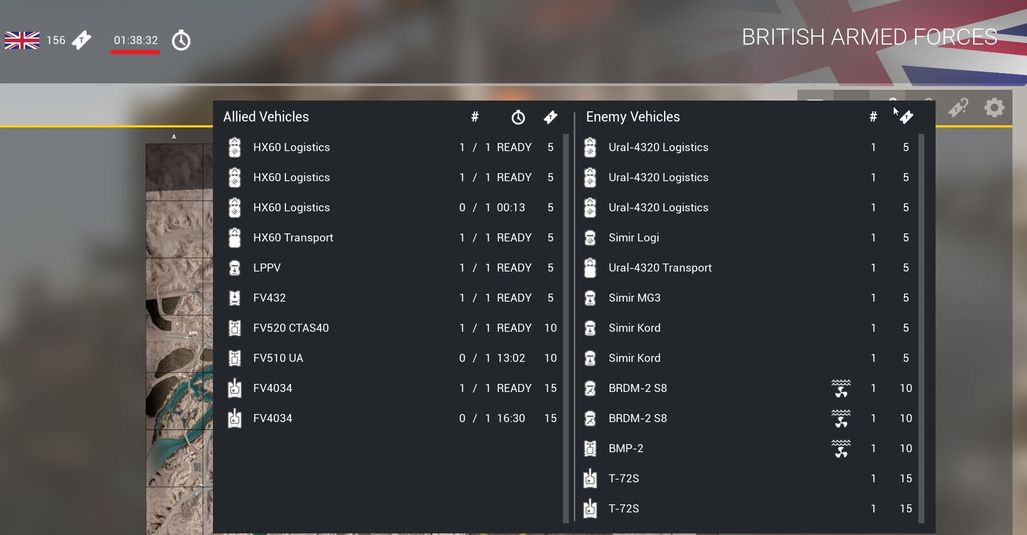Select Ural-4320 Transport in enemy list
The image size is (1027, 535).
(660, 268)
